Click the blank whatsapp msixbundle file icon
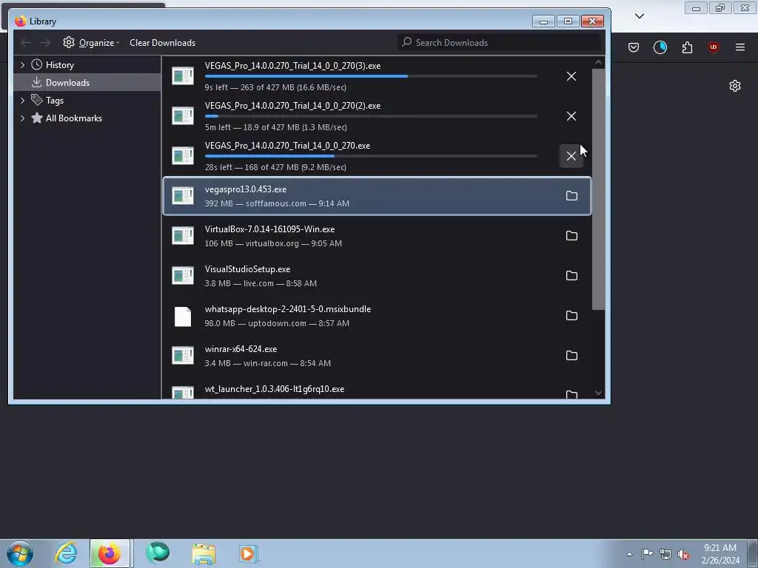758x568 pixels. tap(183, 317)
